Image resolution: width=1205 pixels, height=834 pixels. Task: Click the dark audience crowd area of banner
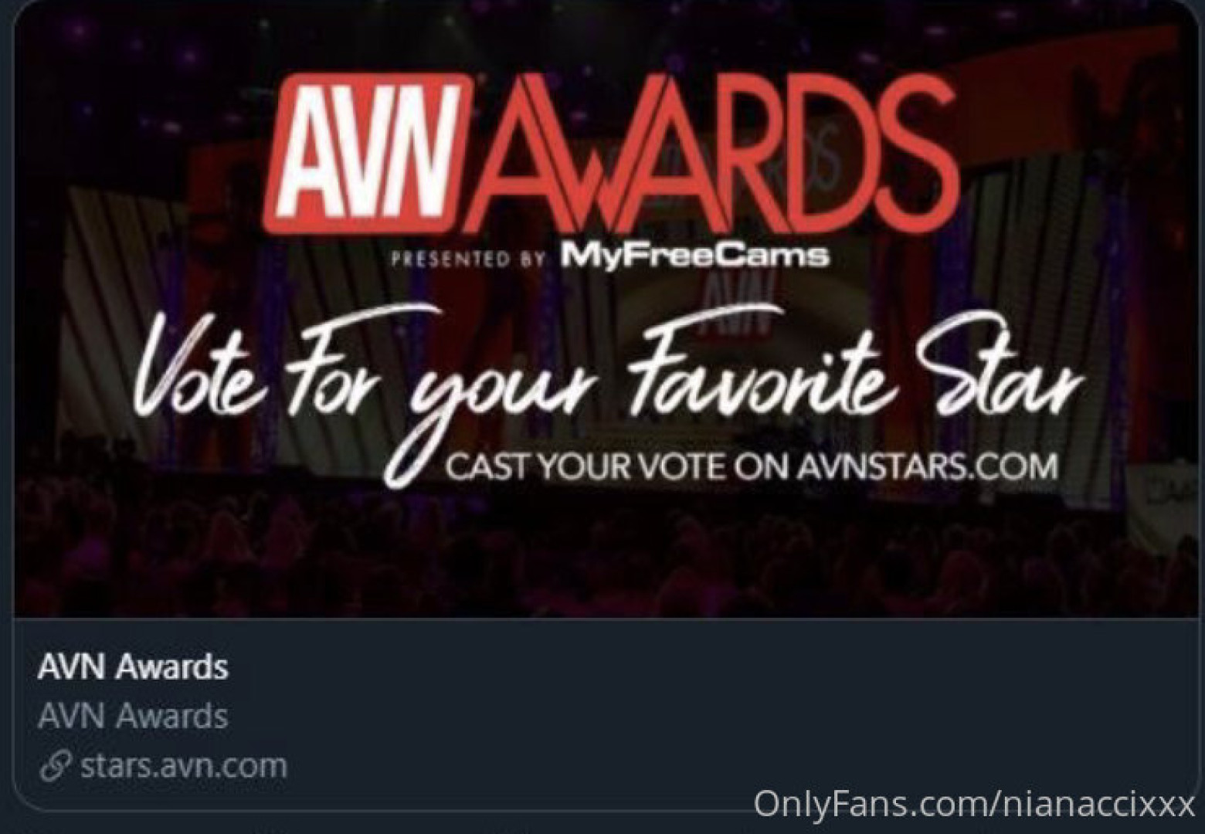pyautogui.click(x=602, y=552)
